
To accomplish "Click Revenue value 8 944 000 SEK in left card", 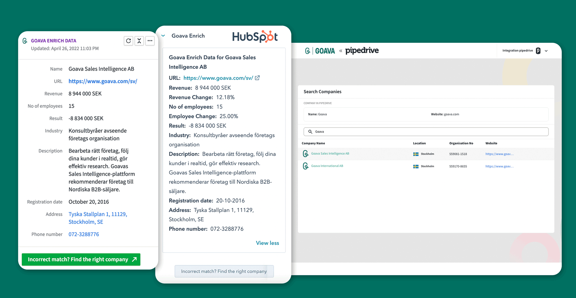I will click(85, 94).
